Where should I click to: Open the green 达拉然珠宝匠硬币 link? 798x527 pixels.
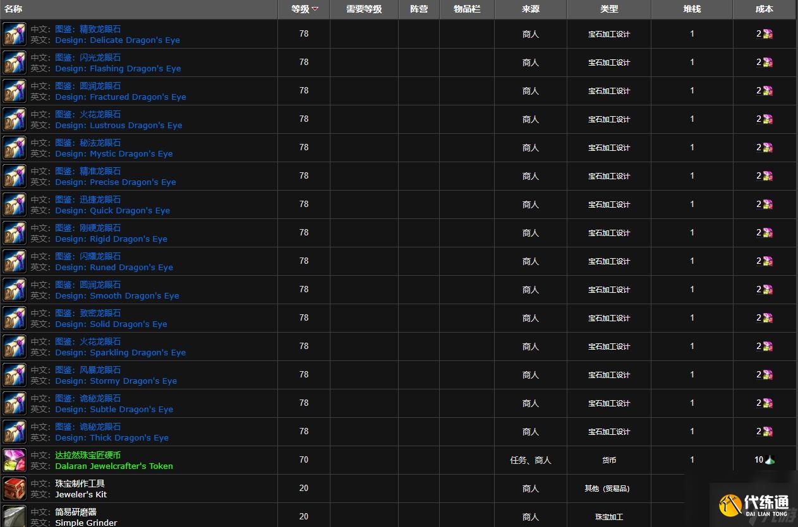pyautogui.click(x=88, y=455)
